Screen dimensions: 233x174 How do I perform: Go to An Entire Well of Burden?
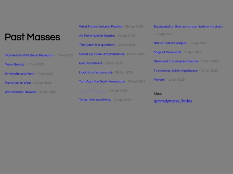(x=97, y=36)
